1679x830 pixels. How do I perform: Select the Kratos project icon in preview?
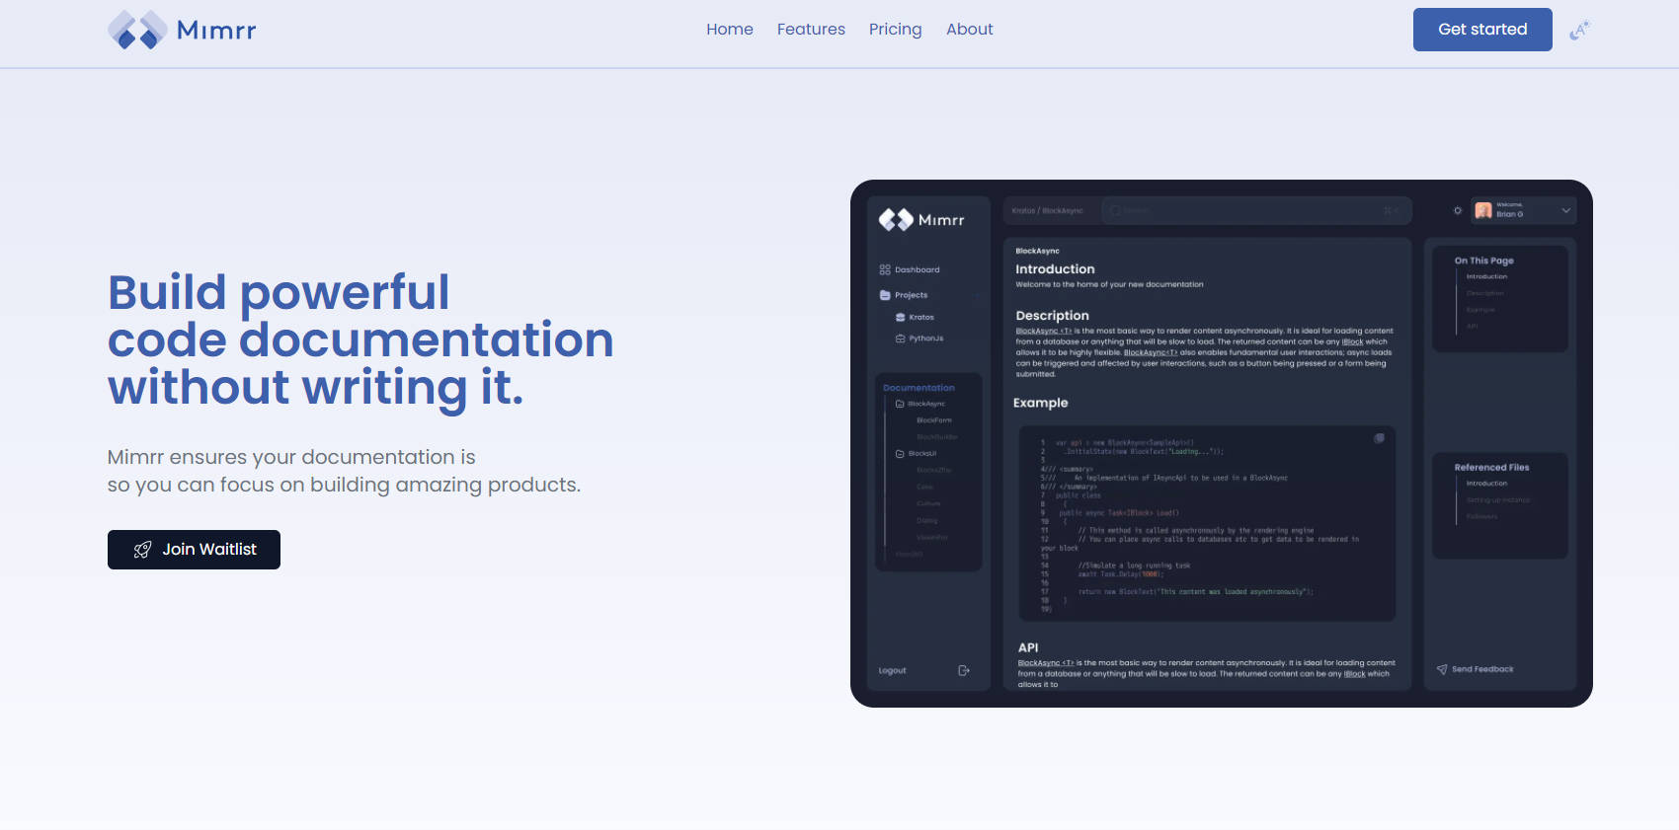pyautogui.click(x=900, y=317)
